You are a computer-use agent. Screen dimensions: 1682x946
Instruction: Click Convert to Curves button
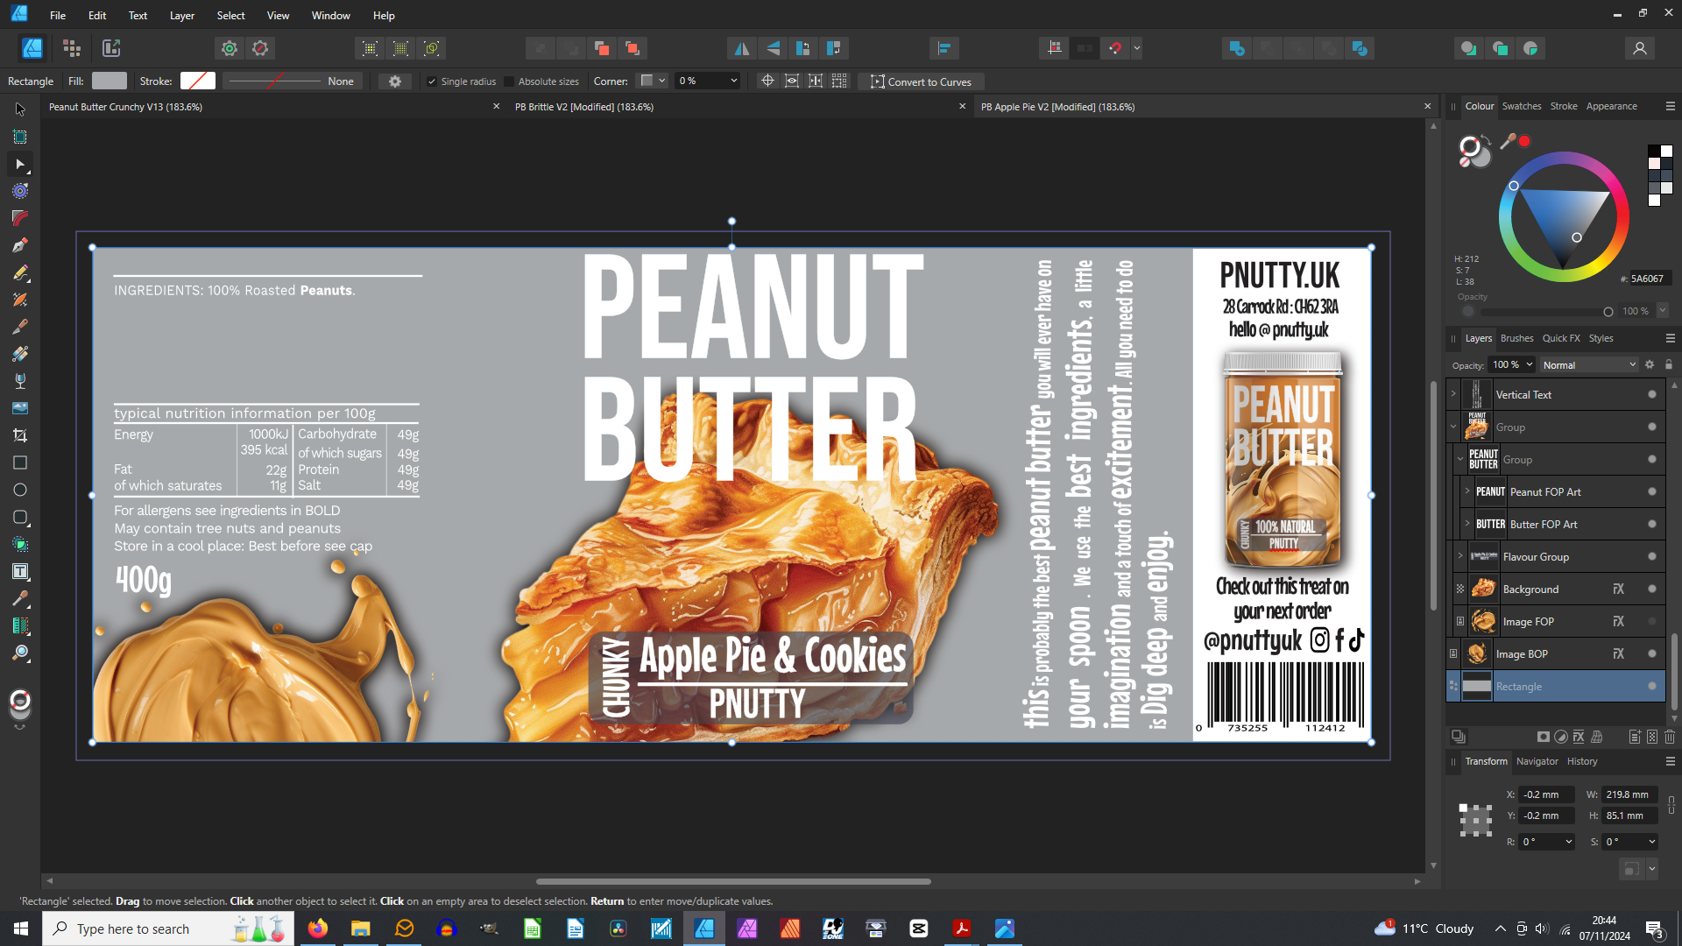(x=922, y=81)
